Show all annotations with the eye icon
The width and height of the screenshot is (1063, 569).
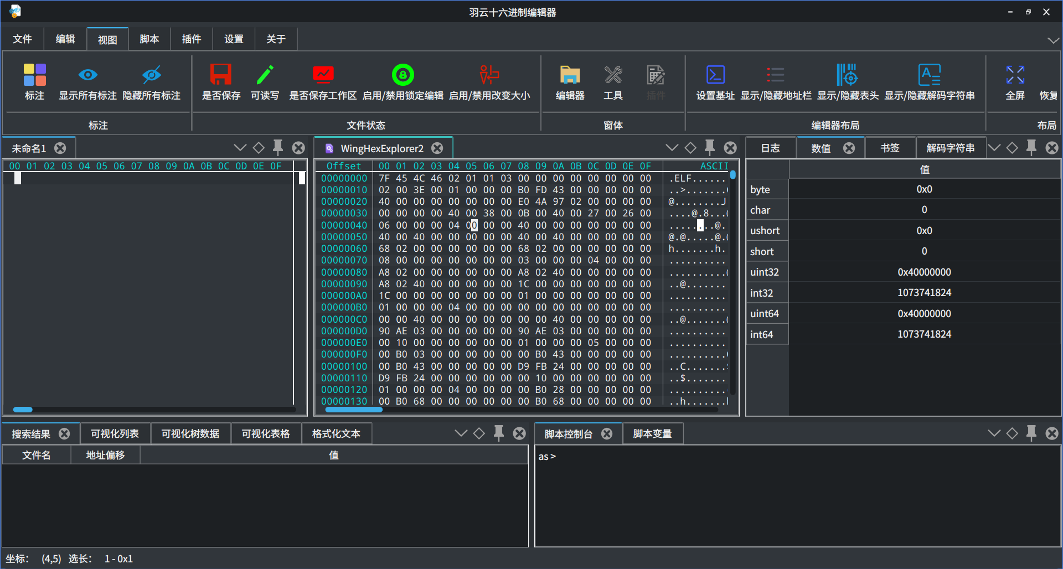point(87,75)
